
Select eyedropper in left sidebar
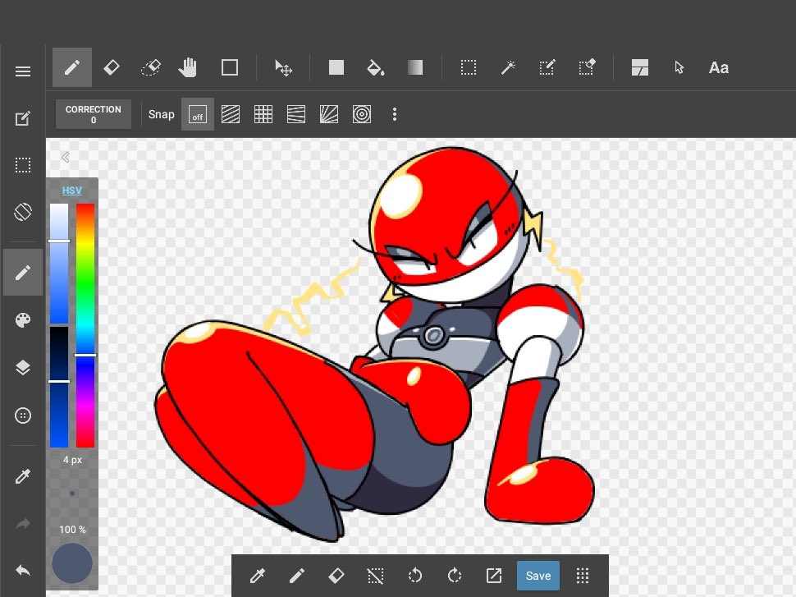tap(23, 476)
